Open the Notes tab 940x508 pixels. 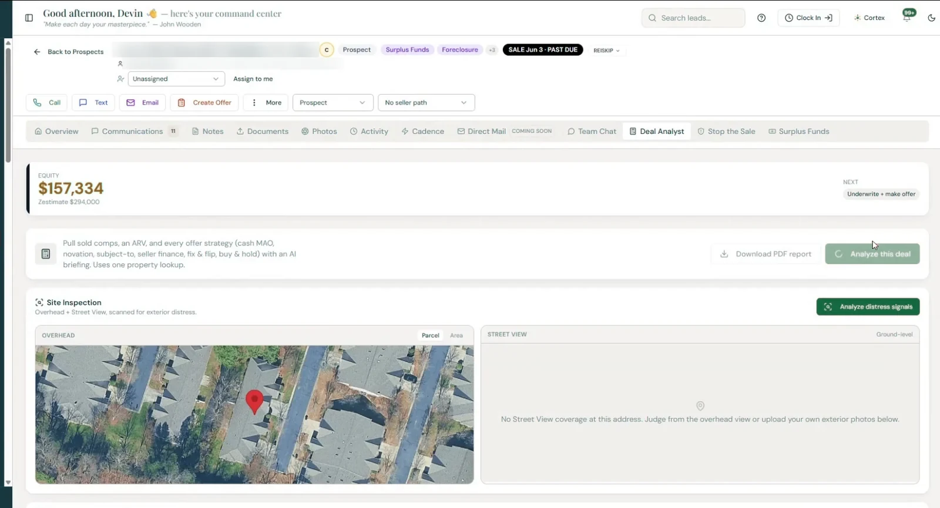(x=208, y=132)
